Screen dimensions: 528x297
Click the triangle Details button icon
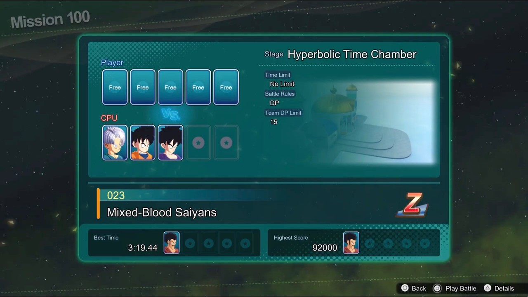(487, 288)
